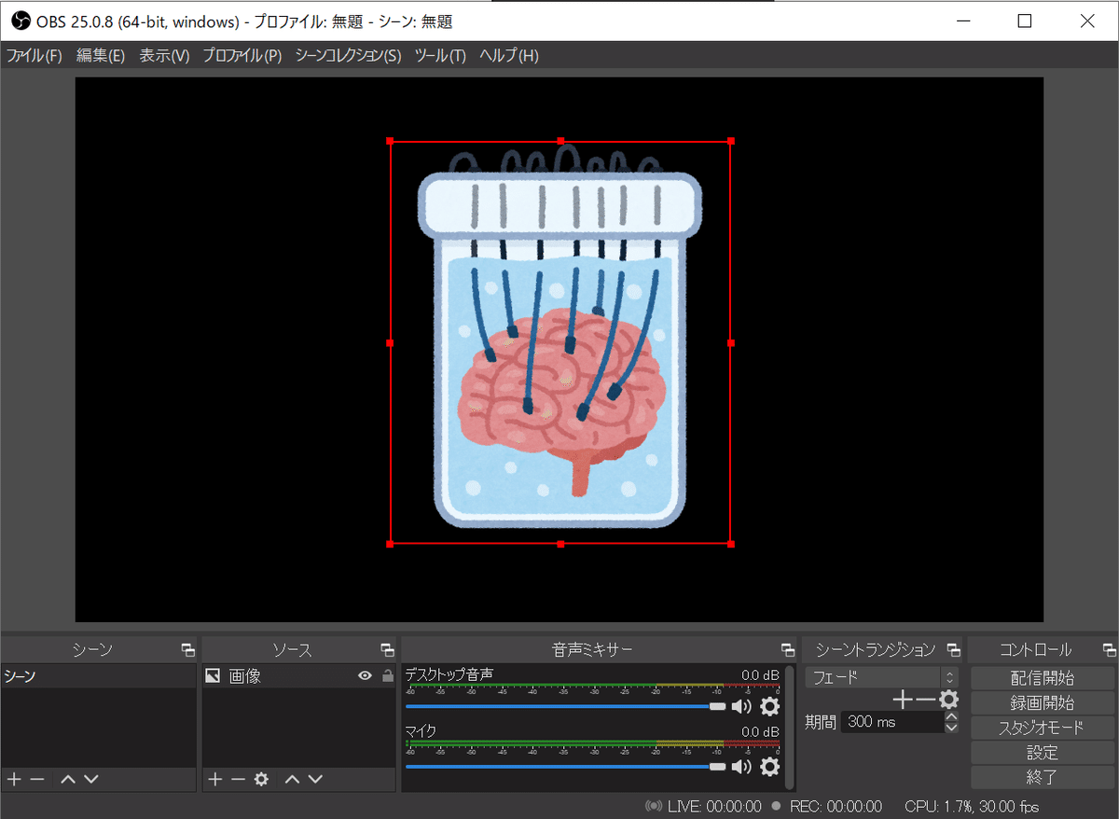Open the フェード transition dropdown
Viewport: 1119px width, 819px height.
tap(882, 678)
